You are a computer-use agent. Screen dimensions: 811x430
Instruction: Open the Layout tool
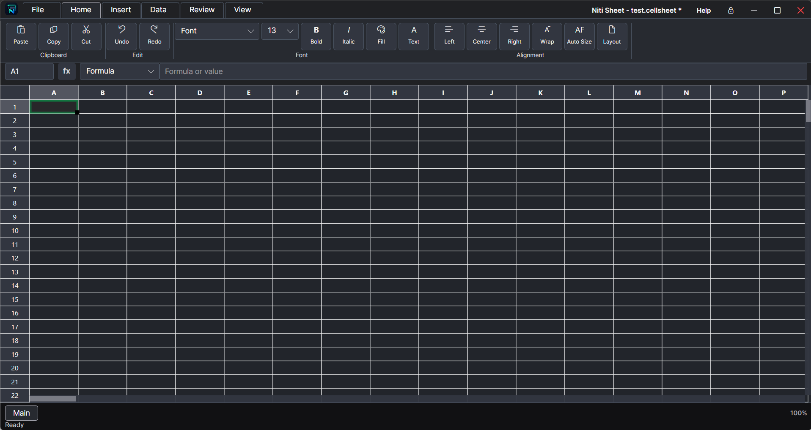[612, 36]
